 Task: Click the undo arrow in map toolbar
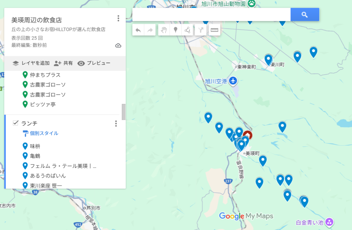[x=138, y=30]
